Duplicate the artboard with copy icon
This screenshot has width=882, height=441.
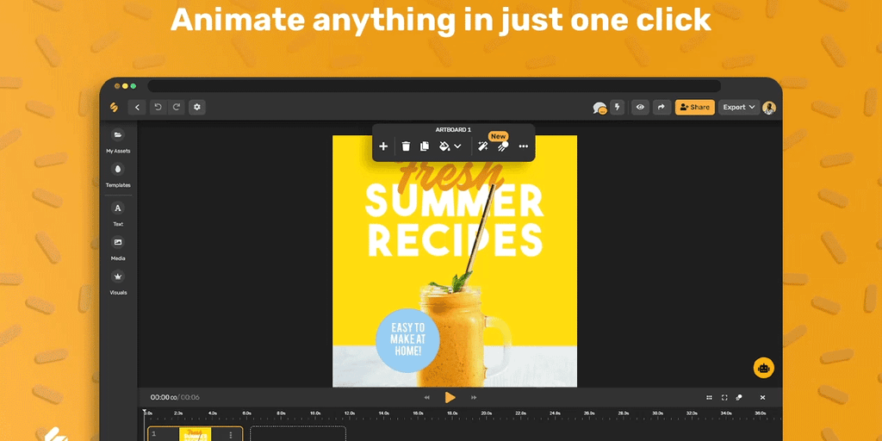tap(425, 146)
